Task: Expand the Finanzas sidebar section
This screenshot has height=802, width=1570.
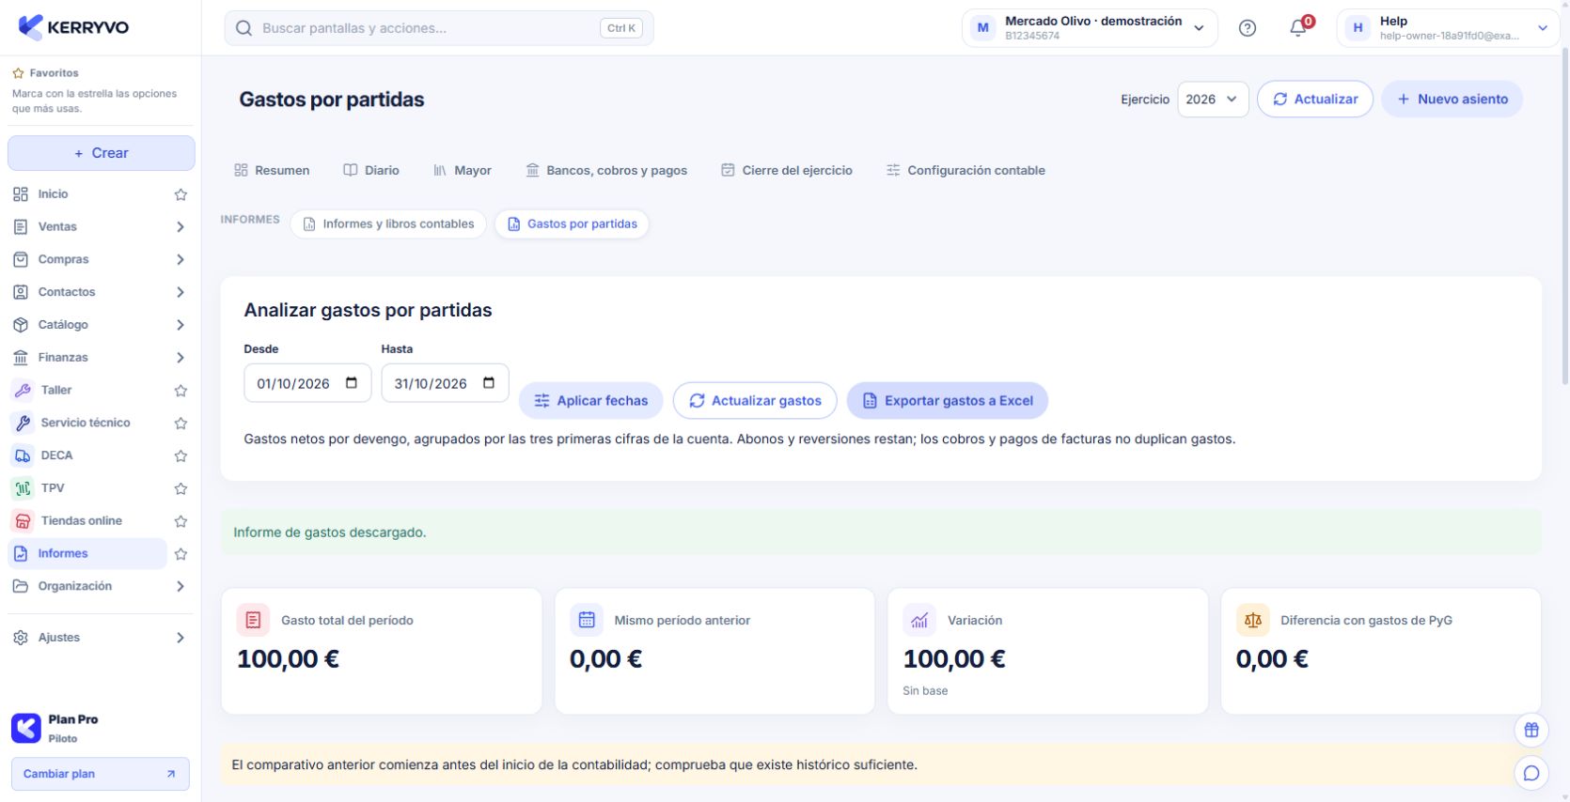Action: point(101,358)
